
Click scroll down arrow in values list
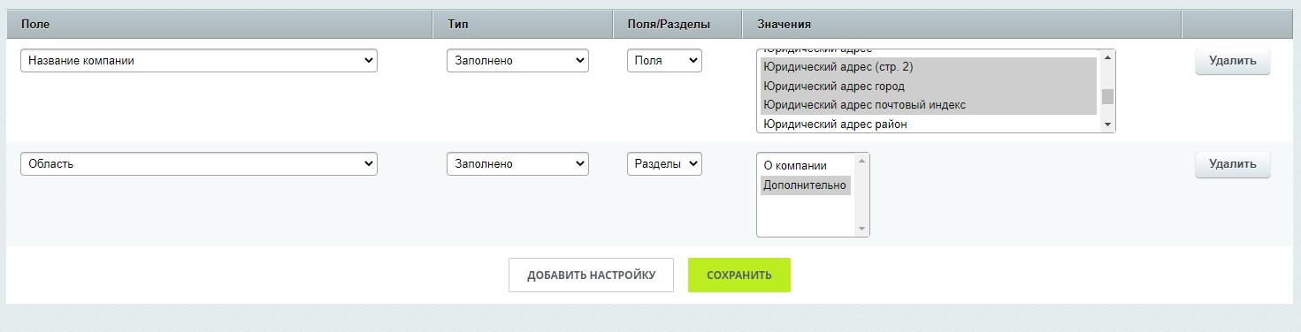1107,125
